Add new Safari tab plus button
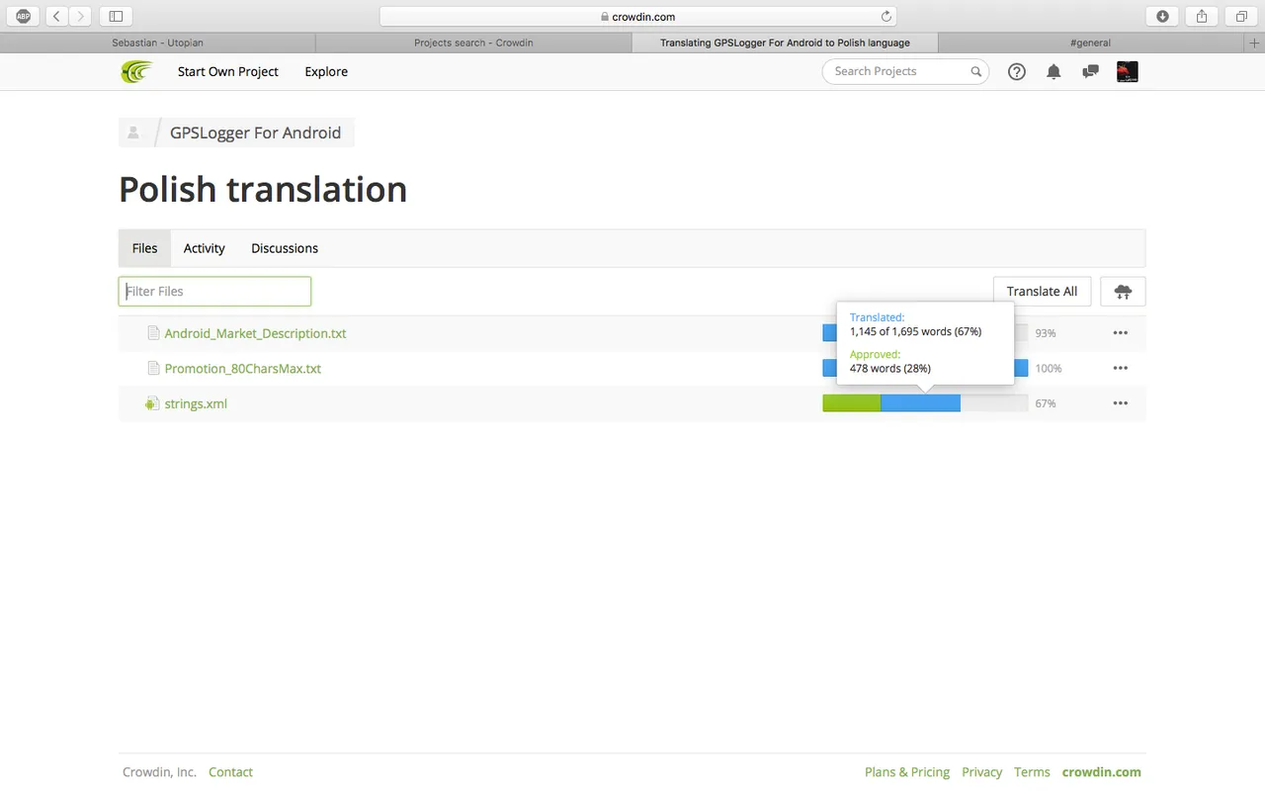Viewport: 1265px width, 791px height. [1255, 43]
